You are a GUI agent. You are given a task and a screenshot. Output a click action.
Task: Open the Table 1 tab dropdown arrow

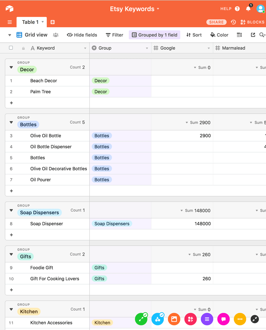pyautogui.click(x=43, y=22)
